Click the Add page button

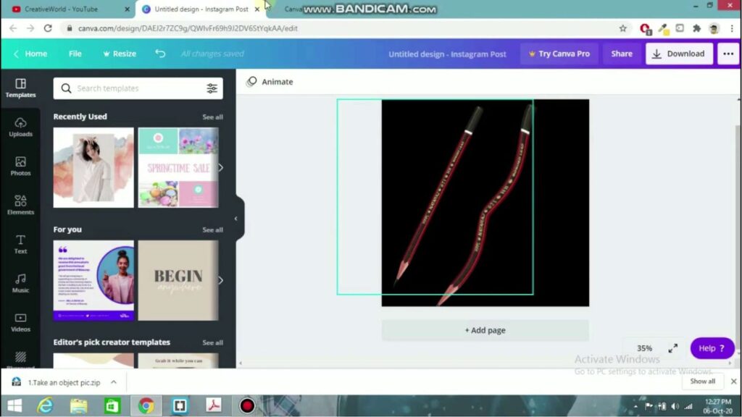coord(485,330)
